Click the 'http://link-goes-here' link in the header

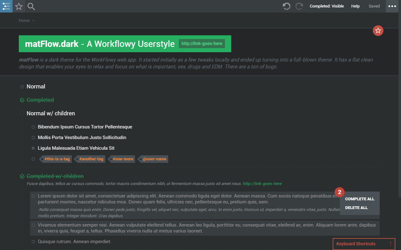[x=202, y=43]
